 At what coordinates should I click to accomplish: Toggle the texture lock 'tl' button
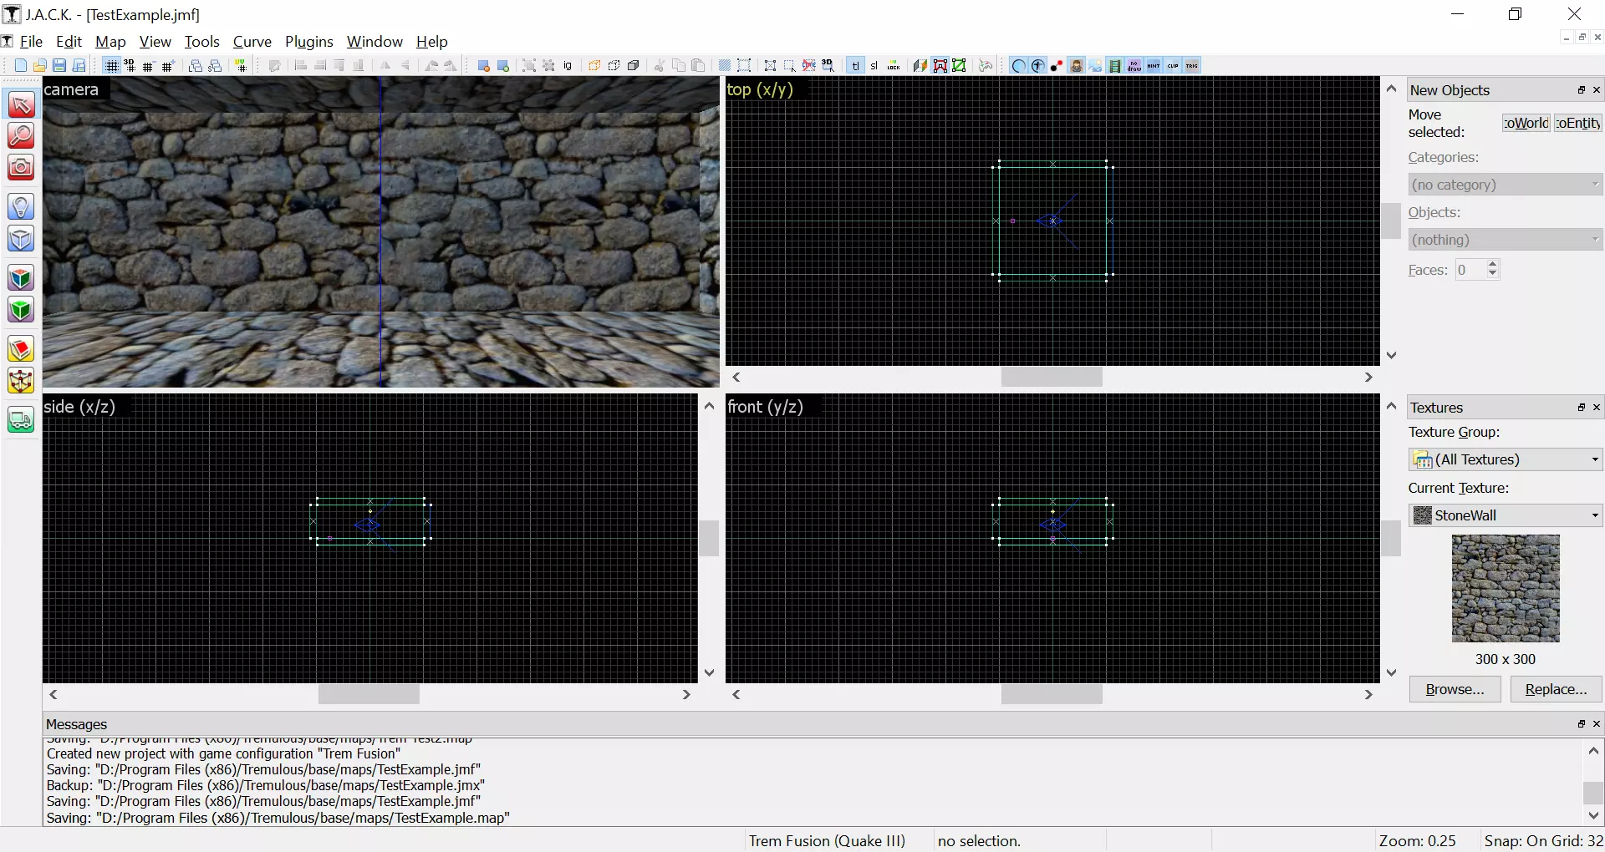(x=855, y=66)
